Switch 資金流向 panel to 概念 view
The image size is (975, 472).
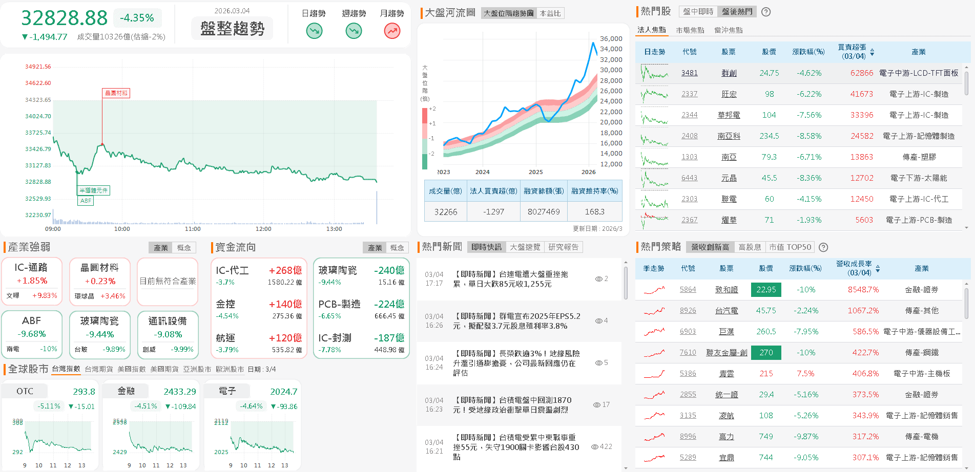398,247
